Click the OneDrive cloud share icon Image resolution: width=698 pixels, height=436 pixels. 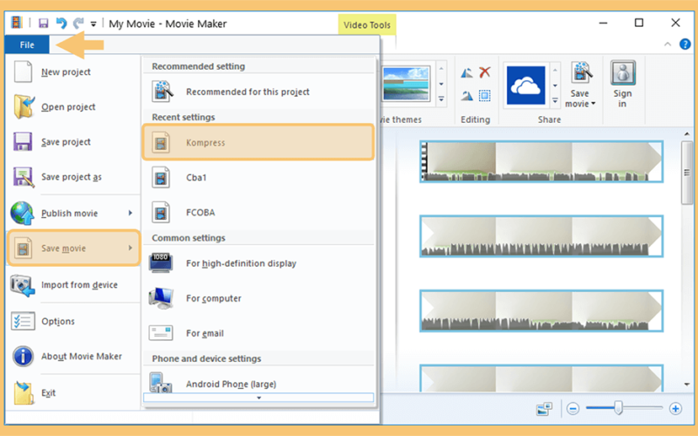(x=526, y=85)
